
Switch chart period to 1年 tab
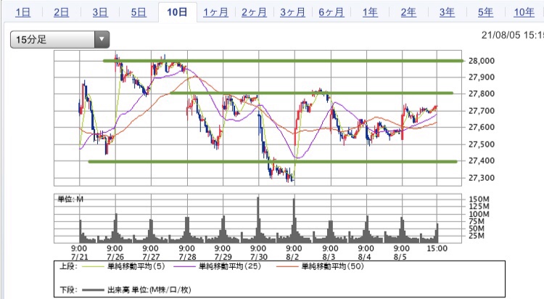point(370,12)
